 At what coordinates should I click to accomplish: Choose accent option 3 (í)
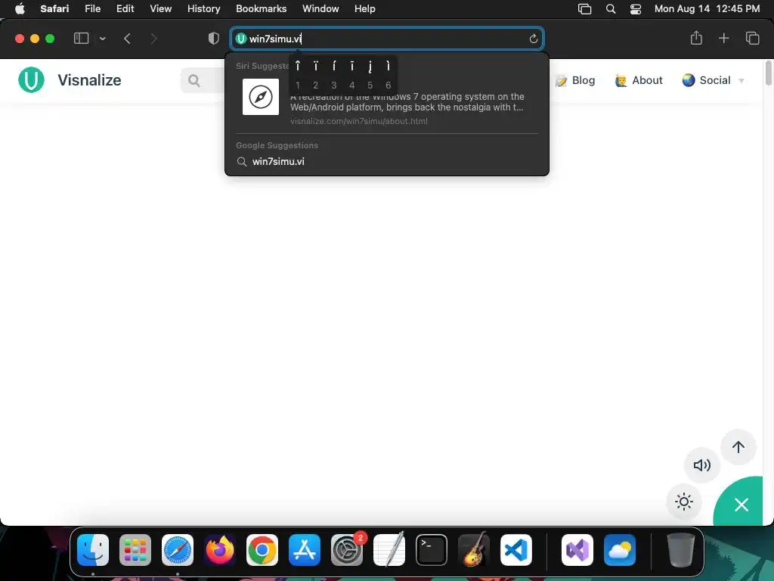334,73
